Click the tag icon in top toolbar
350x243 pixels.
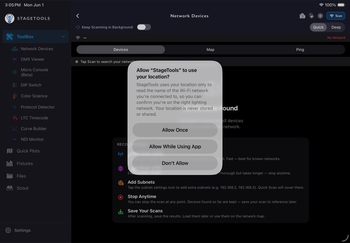click(x=311, y=16)
